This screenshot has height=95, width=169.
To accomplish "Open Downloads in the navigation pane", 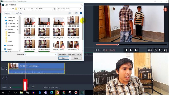I will [x=12, y=23].
